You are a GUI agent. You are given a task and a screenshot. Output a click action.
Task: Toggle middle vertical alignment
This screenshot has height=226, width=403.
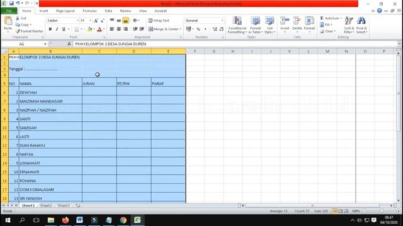point(119,21)
